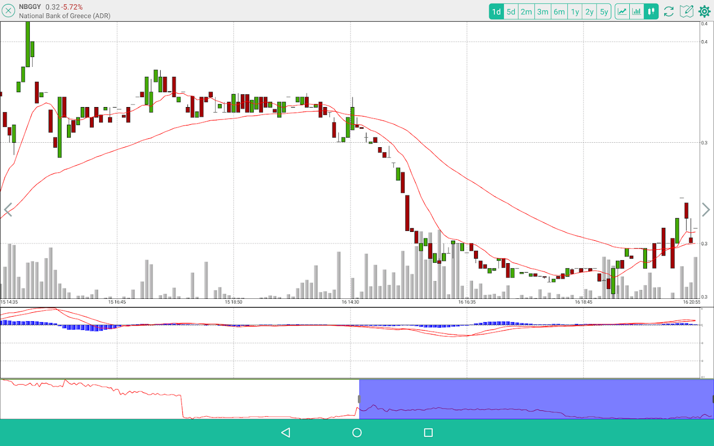The height and width of the screenshot is (446, 714).
Task: Click the '16 18:45' time axis label
Action: point(584,302)
